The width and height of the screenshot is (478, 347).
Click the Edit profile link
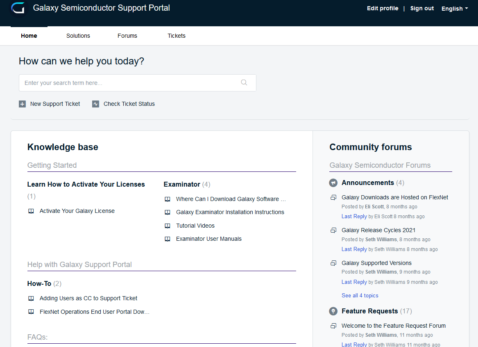(383, 8)
